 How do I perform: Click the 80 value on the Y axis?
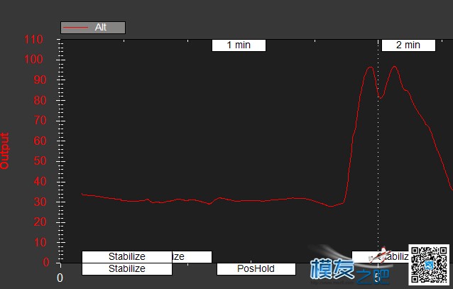pos(40,100)
